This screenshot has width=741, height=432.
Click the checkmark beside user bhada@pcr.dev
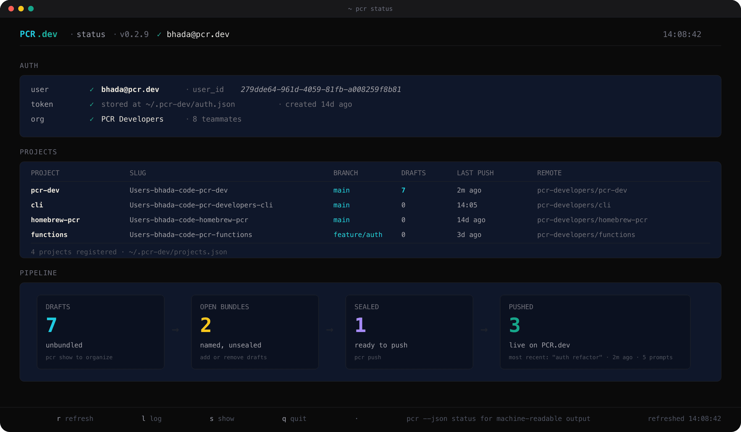[x=92, y=90]
